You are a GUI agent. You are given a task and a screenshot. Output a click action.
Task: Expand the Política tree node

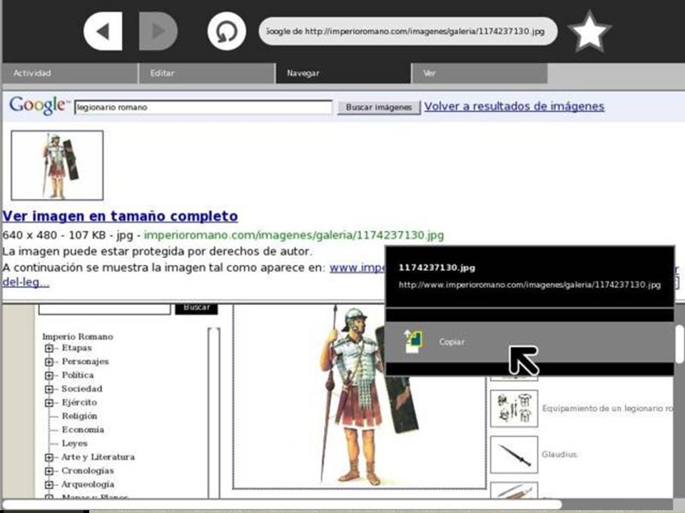point(49,375)
